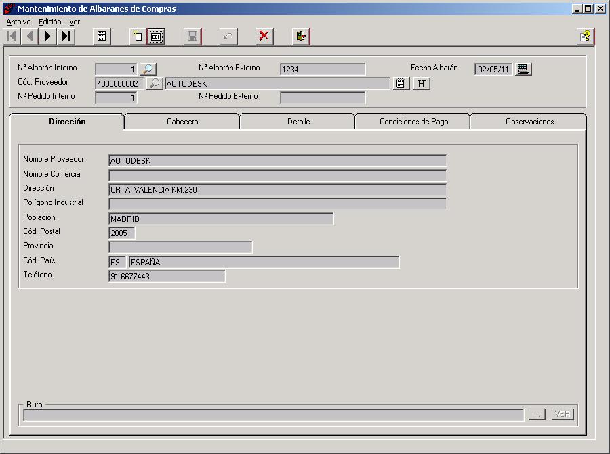The image size is (610, 454).
Task: Search Nº Albarán Interno with magnifier
Action: pos(148,69)
